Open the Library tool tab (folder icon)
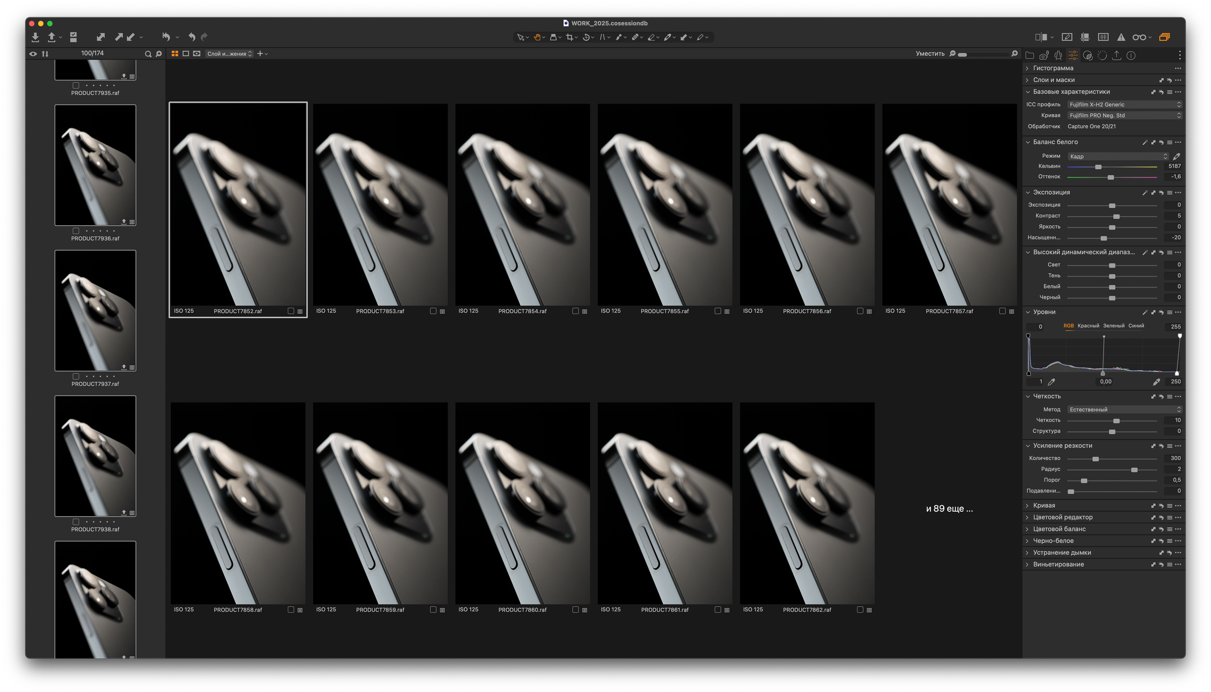Image resolution: width=1211 pixels, height=692 pixels. tap(1029, 55)
